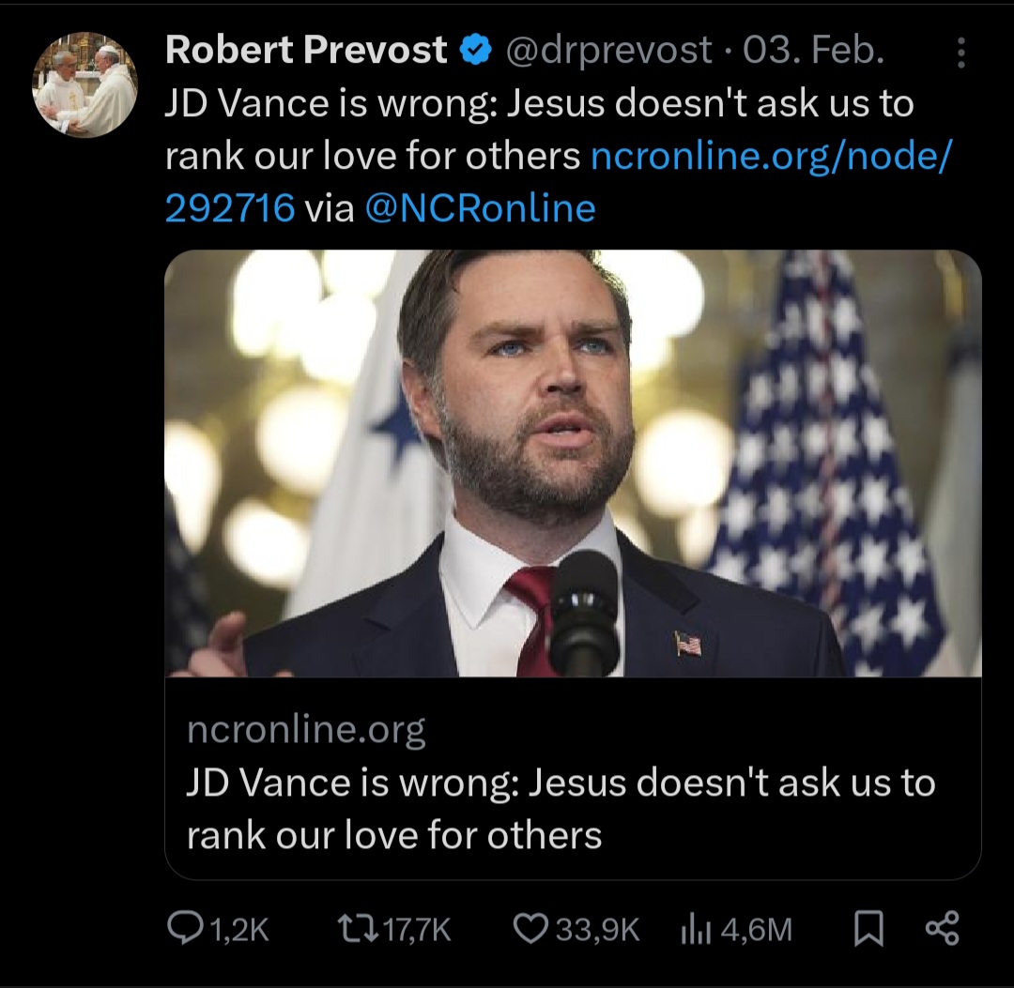Open the card headline about ranking love
Image resolution: width=1014 pixels, height=988 pixels.
point(561,809)
